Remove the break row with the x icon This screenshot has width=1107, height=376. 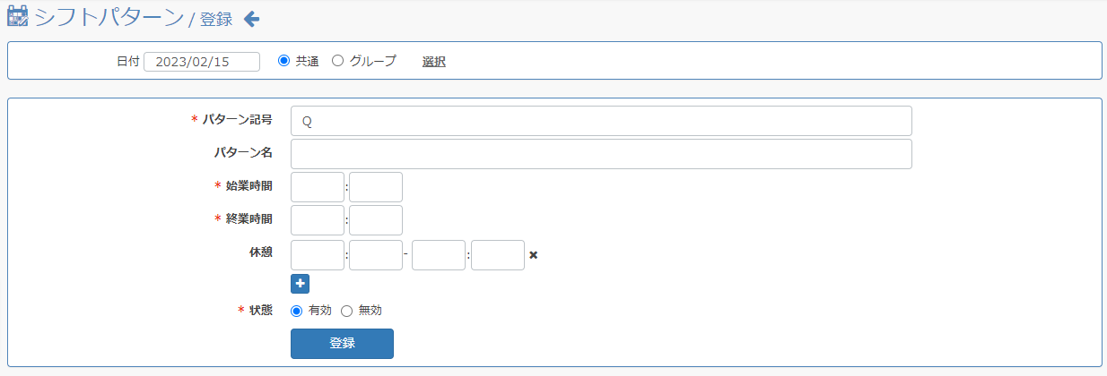point(533,255)
